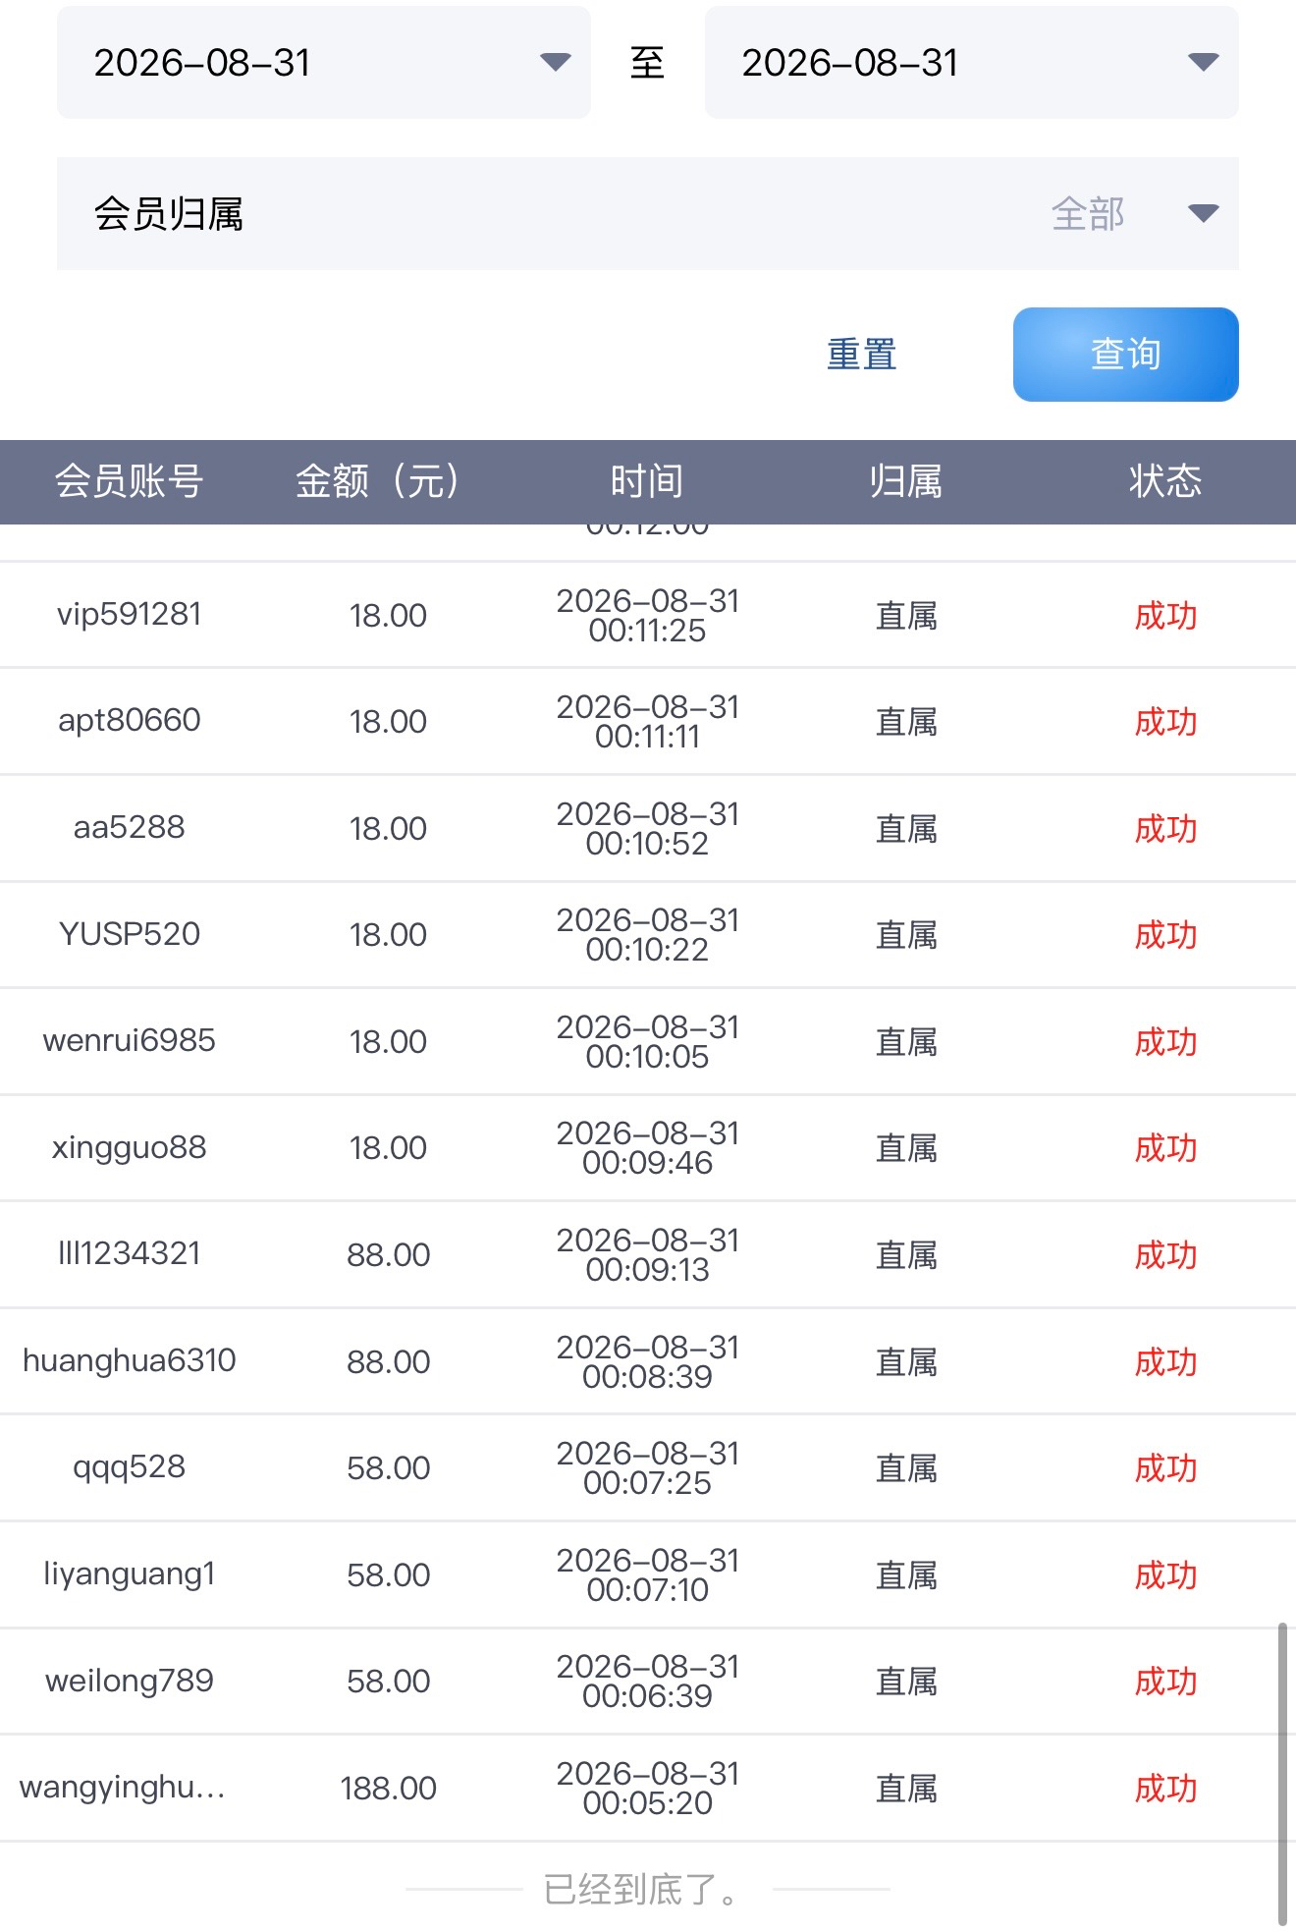
Task: Select member account apt80660
Action: pyautogui.click(x=130, y=721)
